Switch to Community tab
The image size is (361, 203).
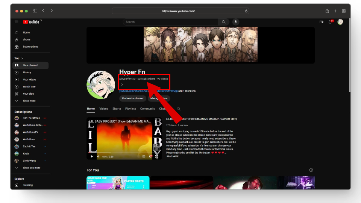coord(147,109)
